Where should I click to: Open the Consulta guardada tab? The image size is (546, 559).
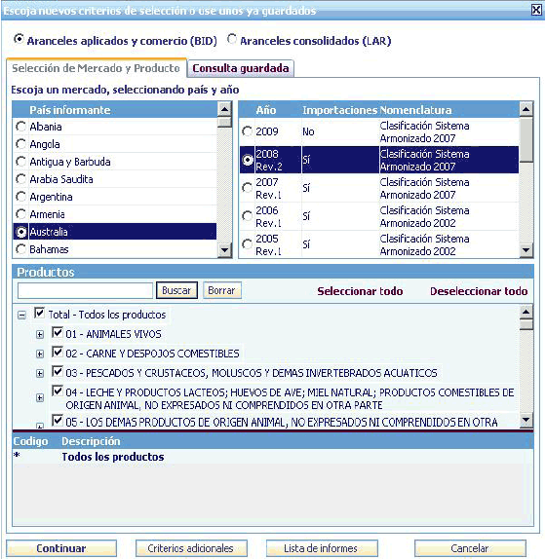[x=241, y=68]
